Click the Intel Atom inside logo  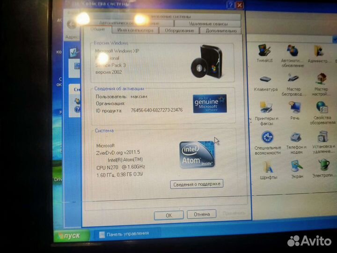(x=197, y=155)
